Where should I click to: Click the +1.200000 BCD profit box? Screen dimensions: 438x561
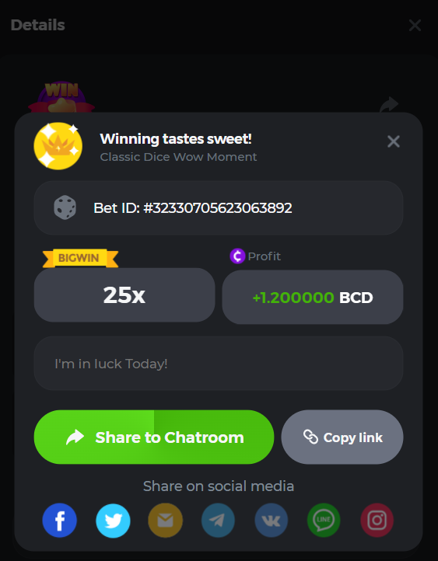313,297
